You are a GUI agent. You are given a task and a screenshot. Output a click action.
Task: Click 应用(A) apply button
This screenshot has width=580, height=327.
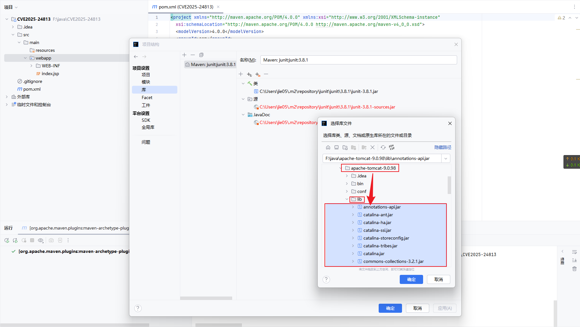click(x=445, y=308)
